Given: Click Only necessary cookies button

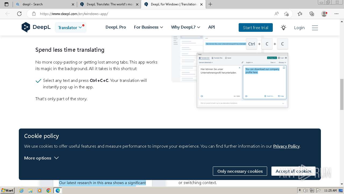Looking at the screenshot, I should click(240, 171).
